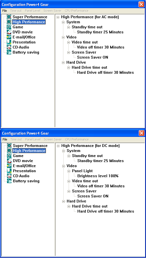
Task: Select Super Performance label in bottom window
Action: click(30, 146)
